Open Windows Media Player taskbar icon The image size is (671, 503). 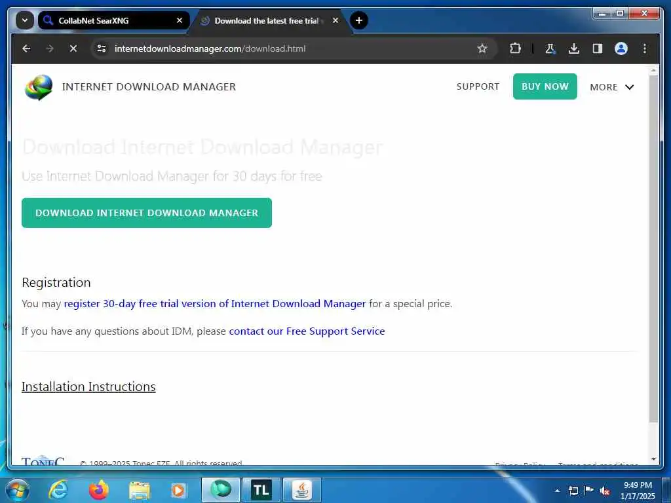179,491
